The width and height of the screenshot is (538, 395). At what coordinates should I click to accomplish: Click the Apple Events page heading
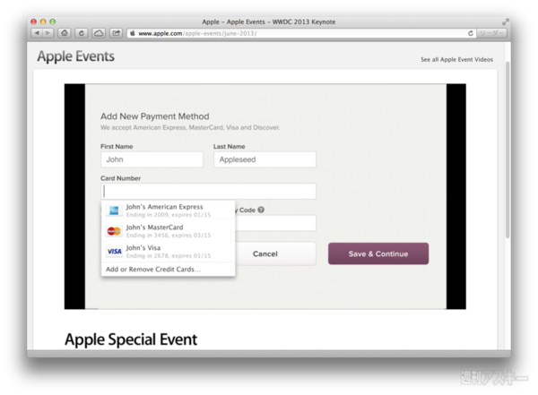(76, 56)
